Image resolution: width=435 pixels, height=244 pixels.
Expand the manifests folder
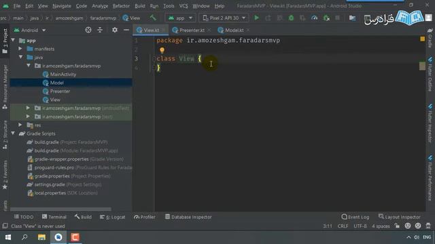[x=20, y=49]
